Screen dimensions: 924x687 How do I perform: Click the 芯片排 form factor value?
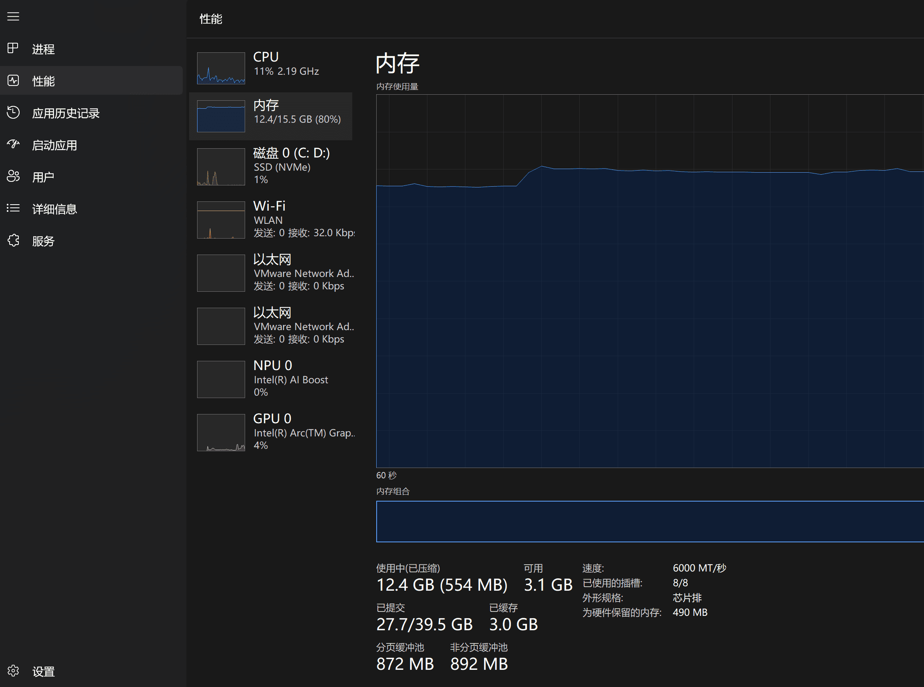tap(687, 598)
